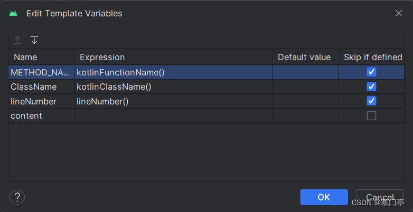Disable Skip if defined for lineNumber
This screenshot has height=212, width=413.
[371, 101]
